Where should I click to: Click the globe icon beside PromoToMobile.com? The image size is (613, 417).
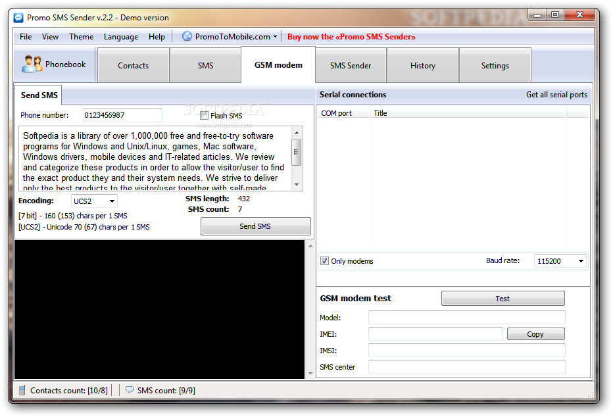pyautogui.click(x=187, y=36)
